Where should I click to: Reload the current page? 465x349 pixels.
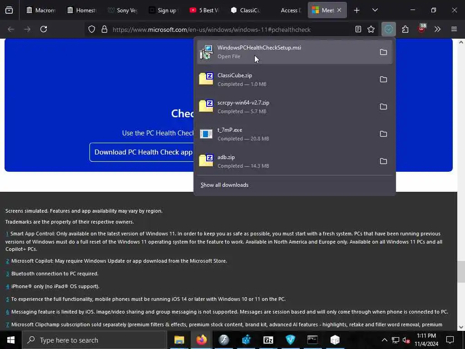click(44, 29)
